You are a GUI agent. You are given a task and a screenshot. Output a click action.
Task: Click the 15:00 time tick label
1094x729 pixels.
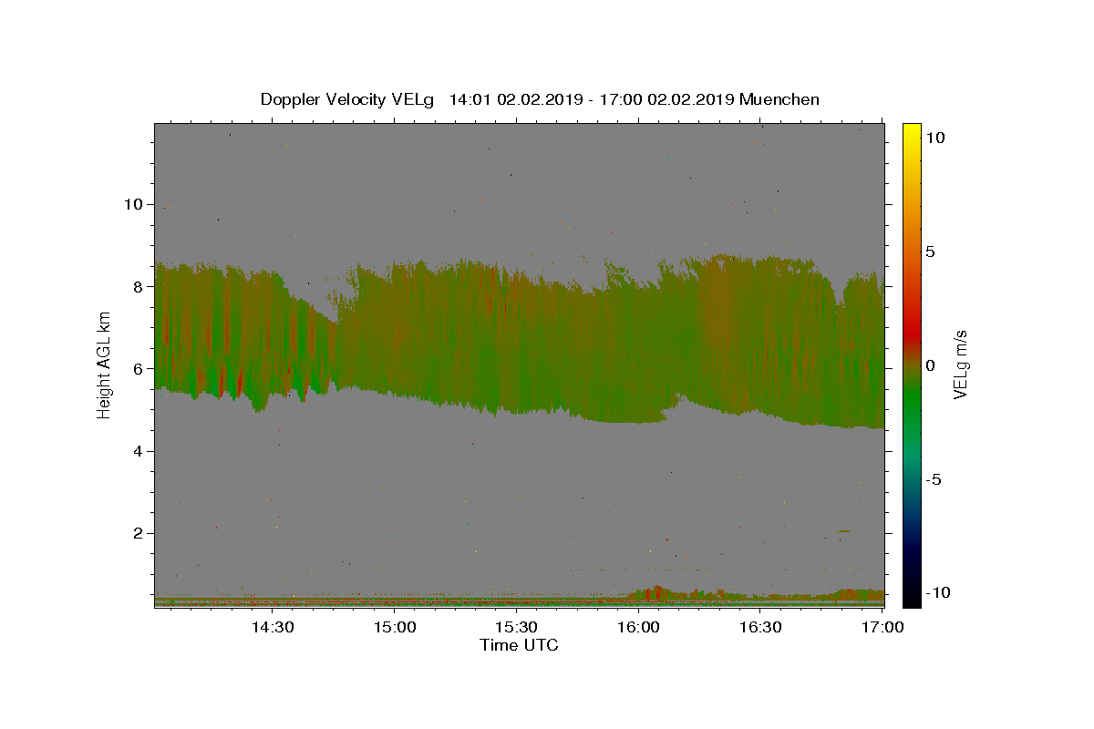click(395, 627)
